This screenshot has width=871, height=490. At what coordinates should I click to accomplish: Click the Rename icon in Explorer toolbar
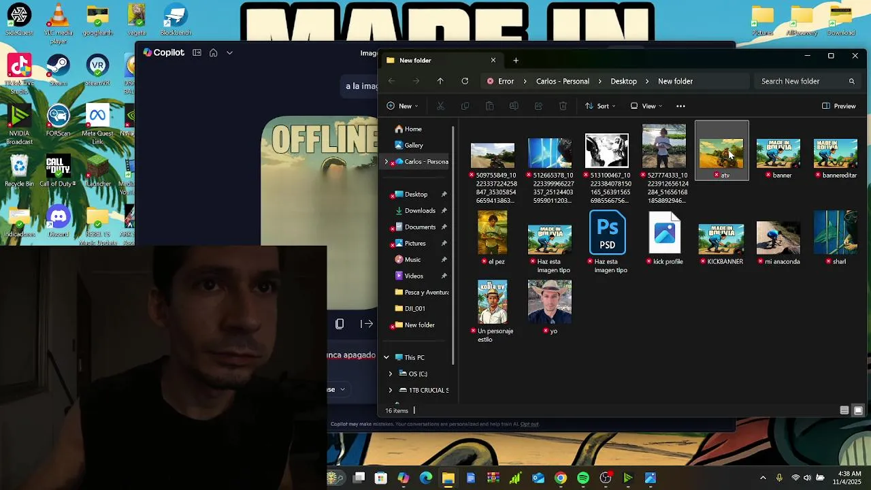[514, 106]
